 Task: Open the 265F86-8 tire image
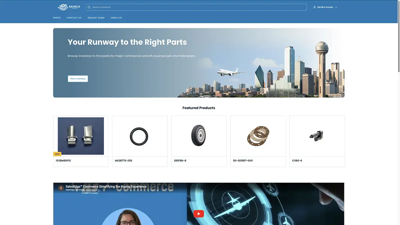click(x=199, y=135)
